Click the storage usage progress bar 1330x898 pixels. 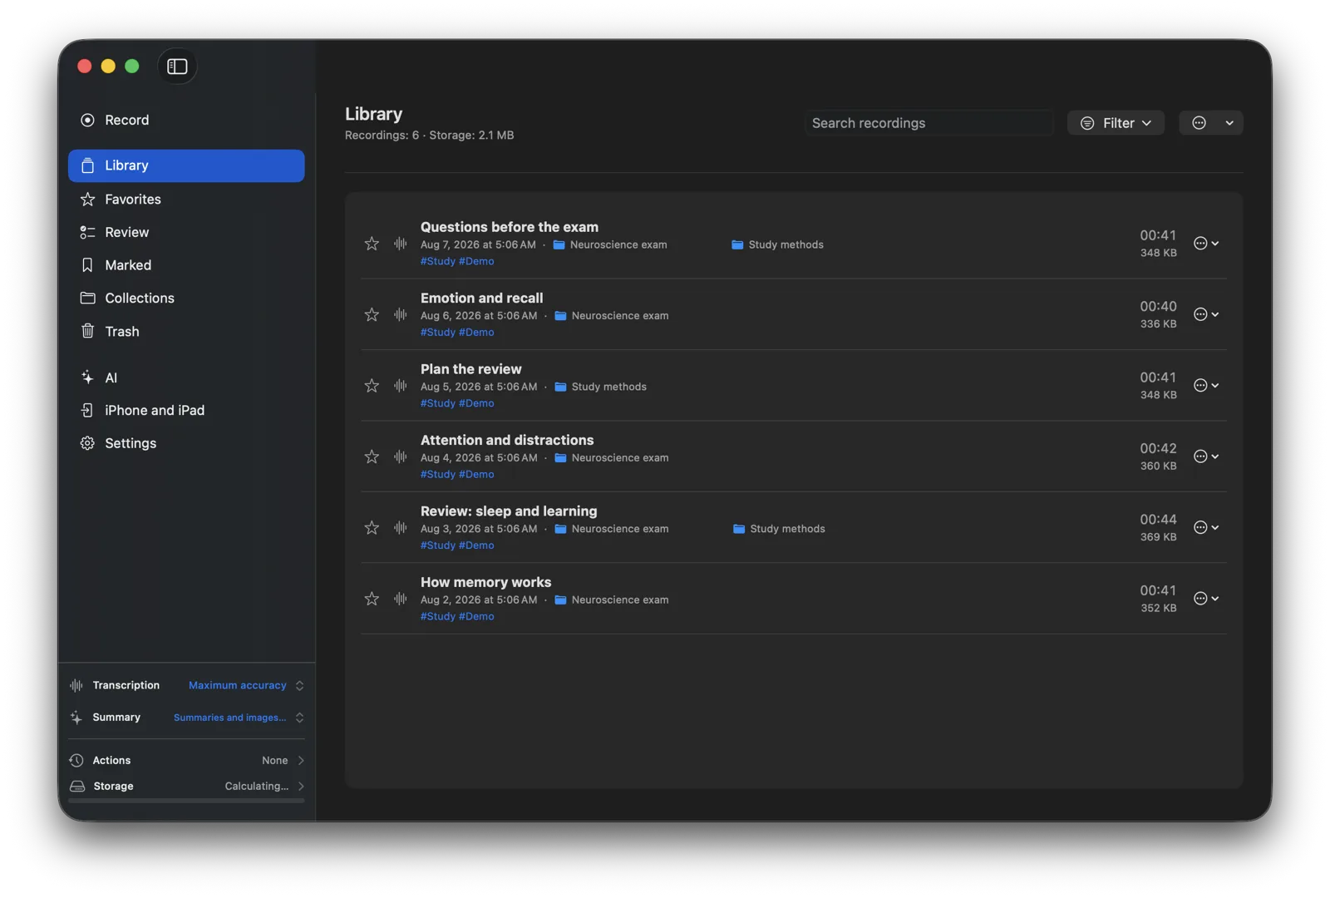tap(186, 802)
